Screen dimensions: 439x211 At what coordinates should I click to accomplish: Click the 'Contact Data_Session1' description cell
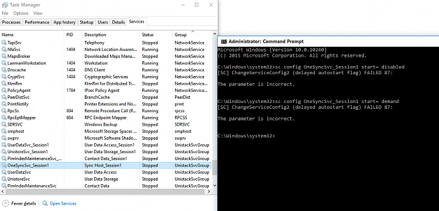[106, 158]
